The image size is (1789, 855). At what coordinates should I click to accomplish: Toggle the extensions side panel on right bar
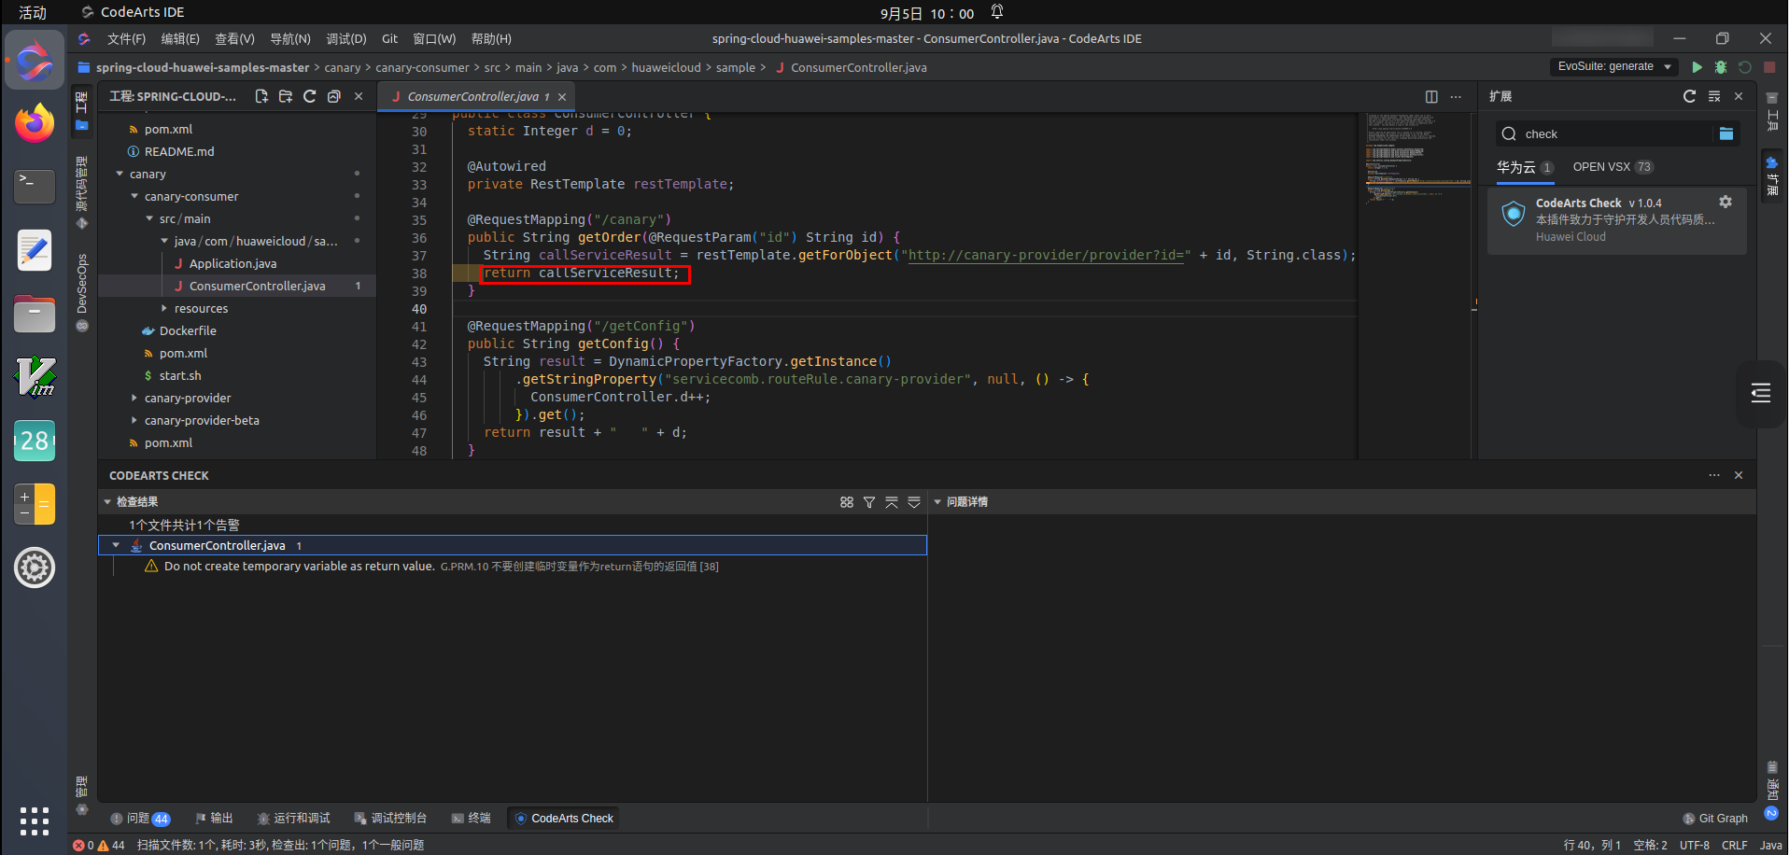pyautogui.click(x=1771, y=175)
